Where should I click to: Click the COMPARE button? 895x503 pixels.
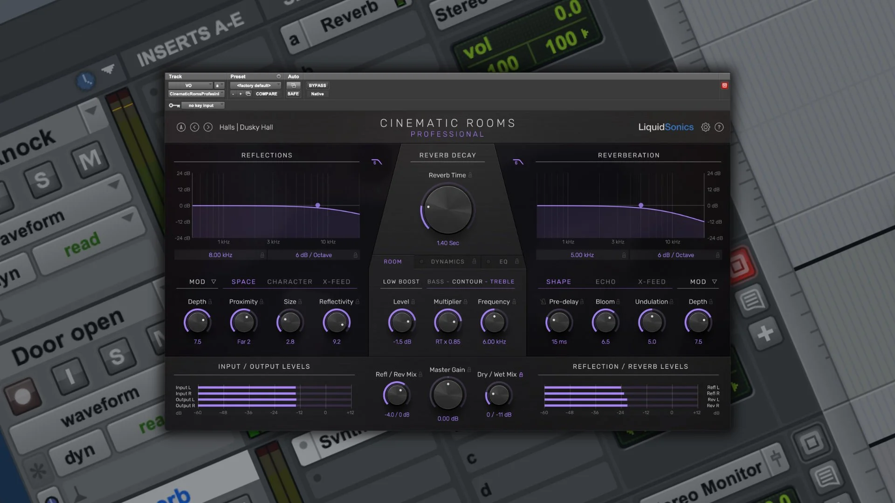pos(267,94)
